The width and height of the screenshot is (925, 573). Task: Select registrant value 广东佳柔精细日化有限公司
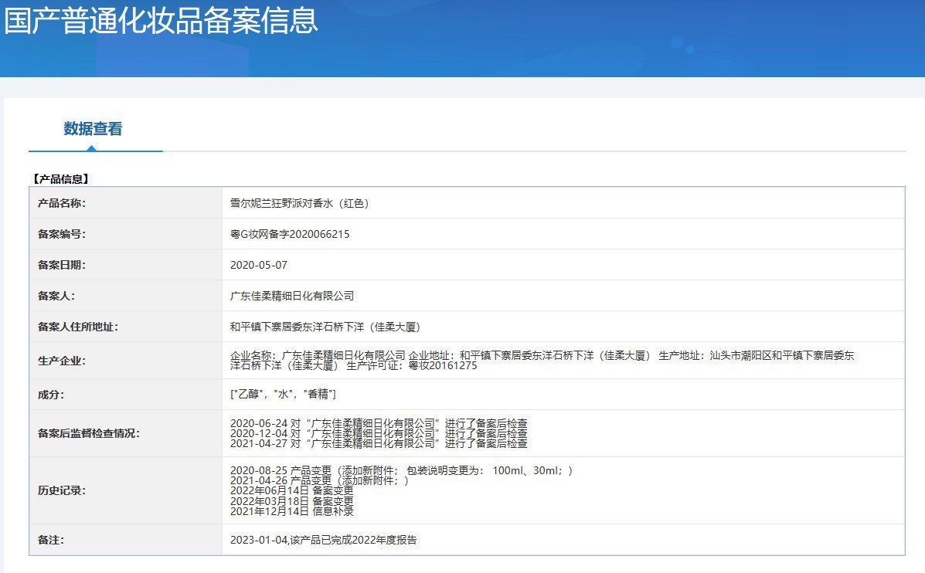tap(292, 296)
